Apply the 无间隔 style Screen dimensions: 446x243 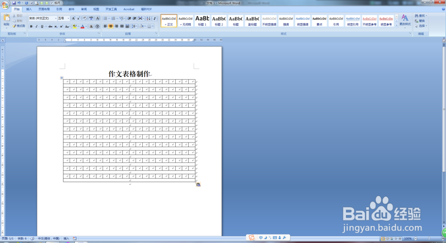pyautogui.click(x=186, y=21)
